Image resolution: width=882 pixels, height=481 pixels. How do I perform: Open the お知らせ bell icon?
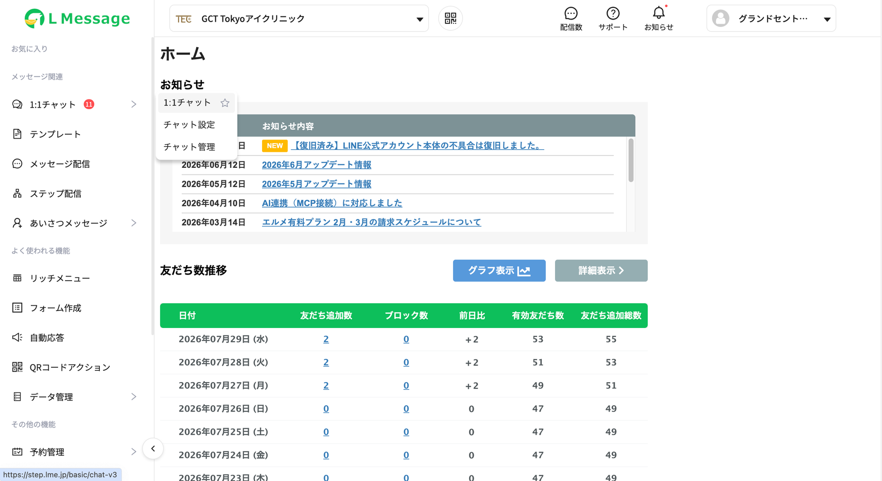659,13
